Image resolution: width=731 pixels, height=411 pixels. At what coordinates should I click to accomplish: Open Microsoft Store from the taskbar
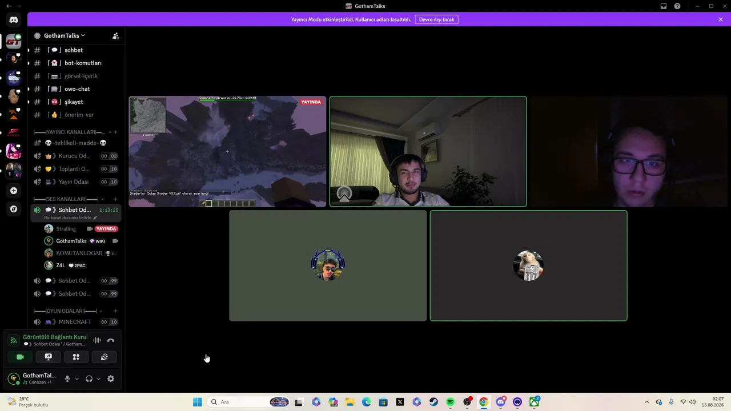point(383,402)
